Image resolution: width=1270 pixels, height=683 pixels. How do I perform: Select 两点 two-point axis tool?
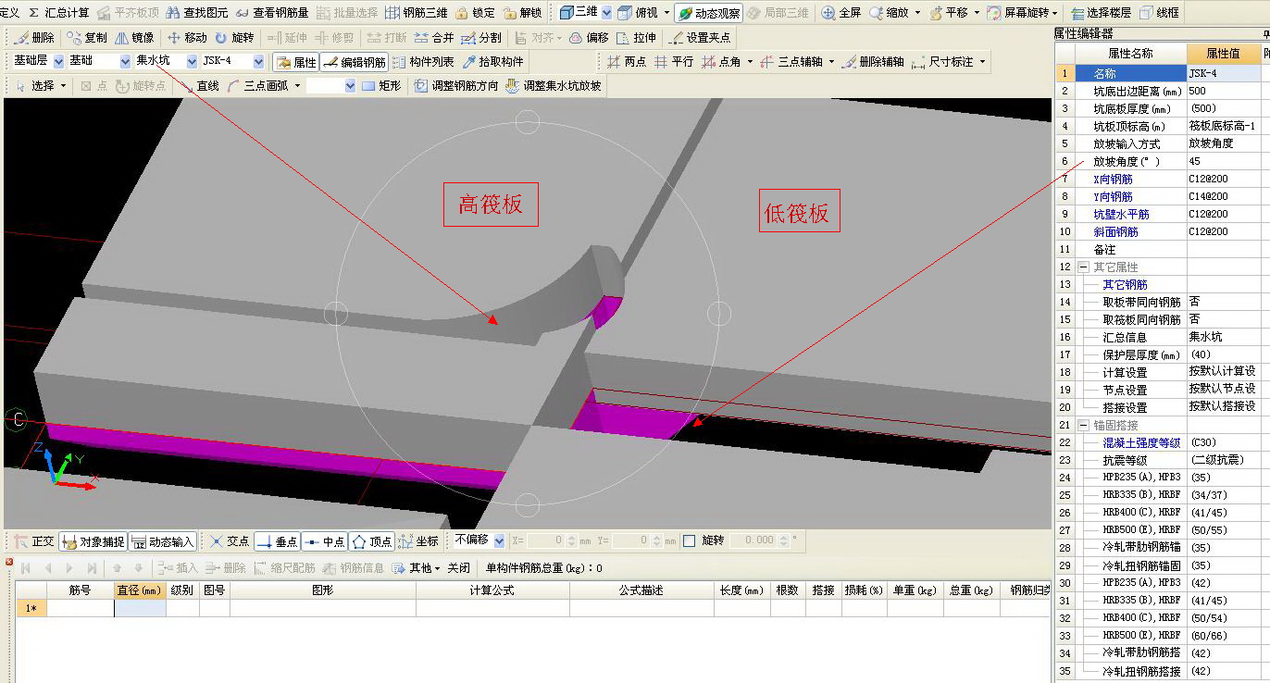point(627,62)
